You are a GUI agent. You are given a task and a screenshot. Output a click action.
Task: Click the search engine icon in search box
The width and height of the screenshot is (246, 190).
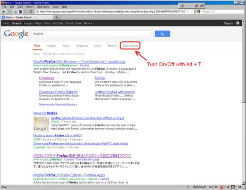(198, 12)
